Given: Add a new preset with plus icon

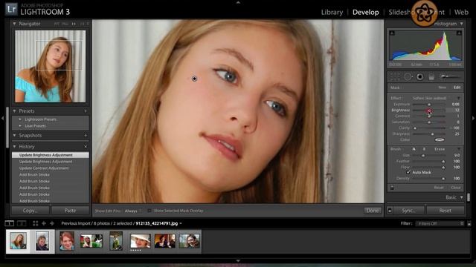Looking at the screenshot, I should tap(86, 111).
